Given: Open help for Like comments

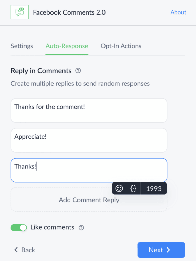Looking at the screenshot, I should (x=81, y=228).
